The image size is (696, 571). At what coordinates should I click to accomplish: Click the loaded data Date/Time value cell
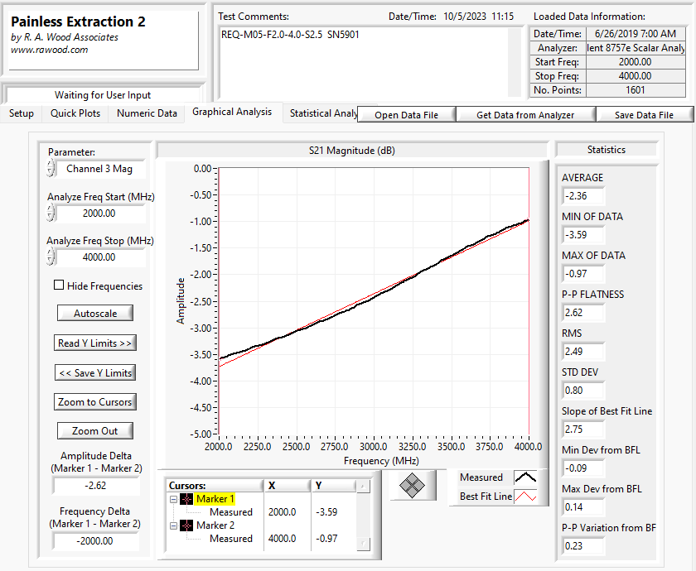[636, 34]
